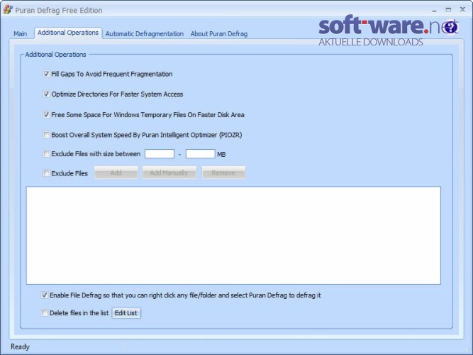
Task: Open the About Puran Defrag tab
Action: (219, 34)
